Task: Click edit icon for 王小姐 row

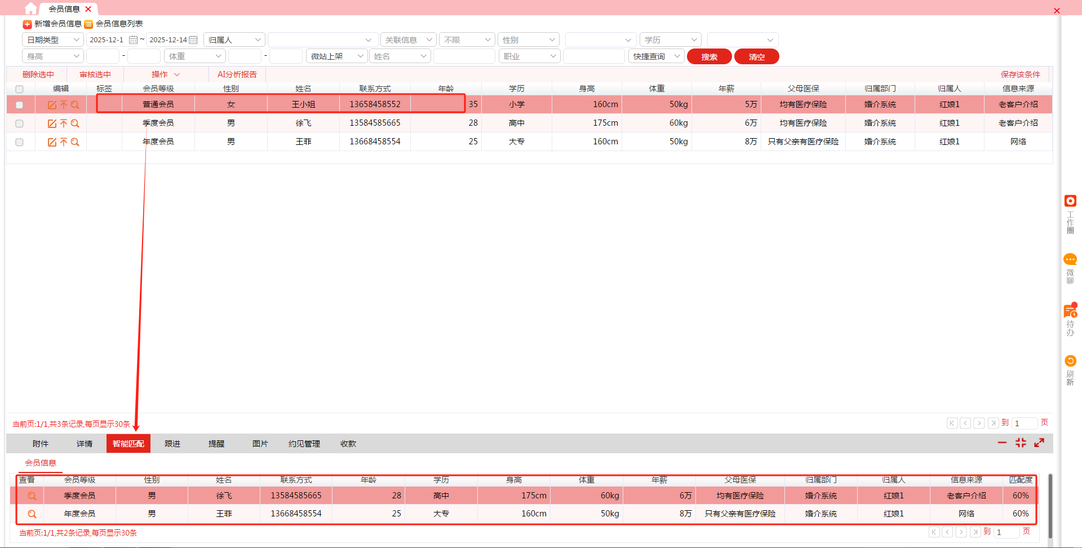Action: point(52,105)
